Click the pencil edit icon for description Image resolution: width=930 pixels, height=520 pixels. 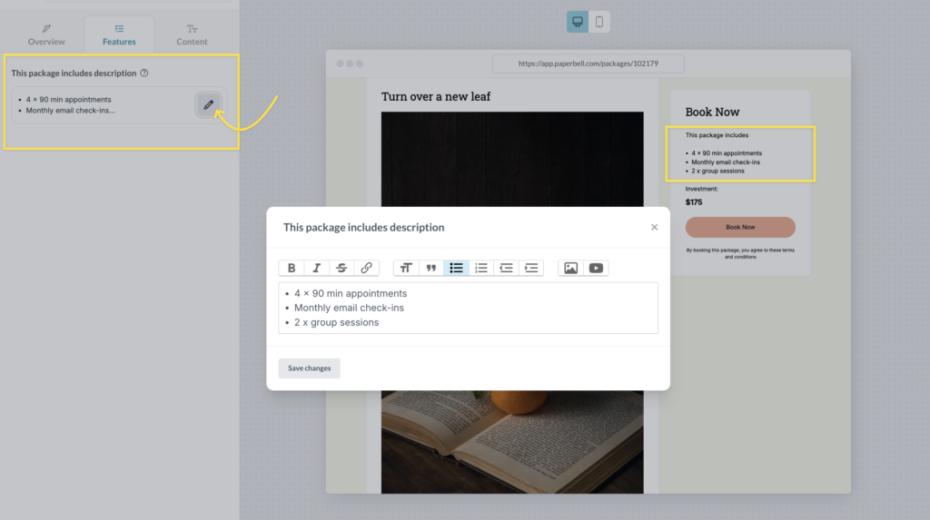[x=209, y=105]
